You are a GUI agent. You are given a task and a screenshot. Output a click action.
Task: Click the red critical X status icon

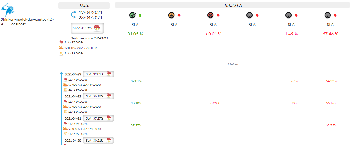[210, 15]
